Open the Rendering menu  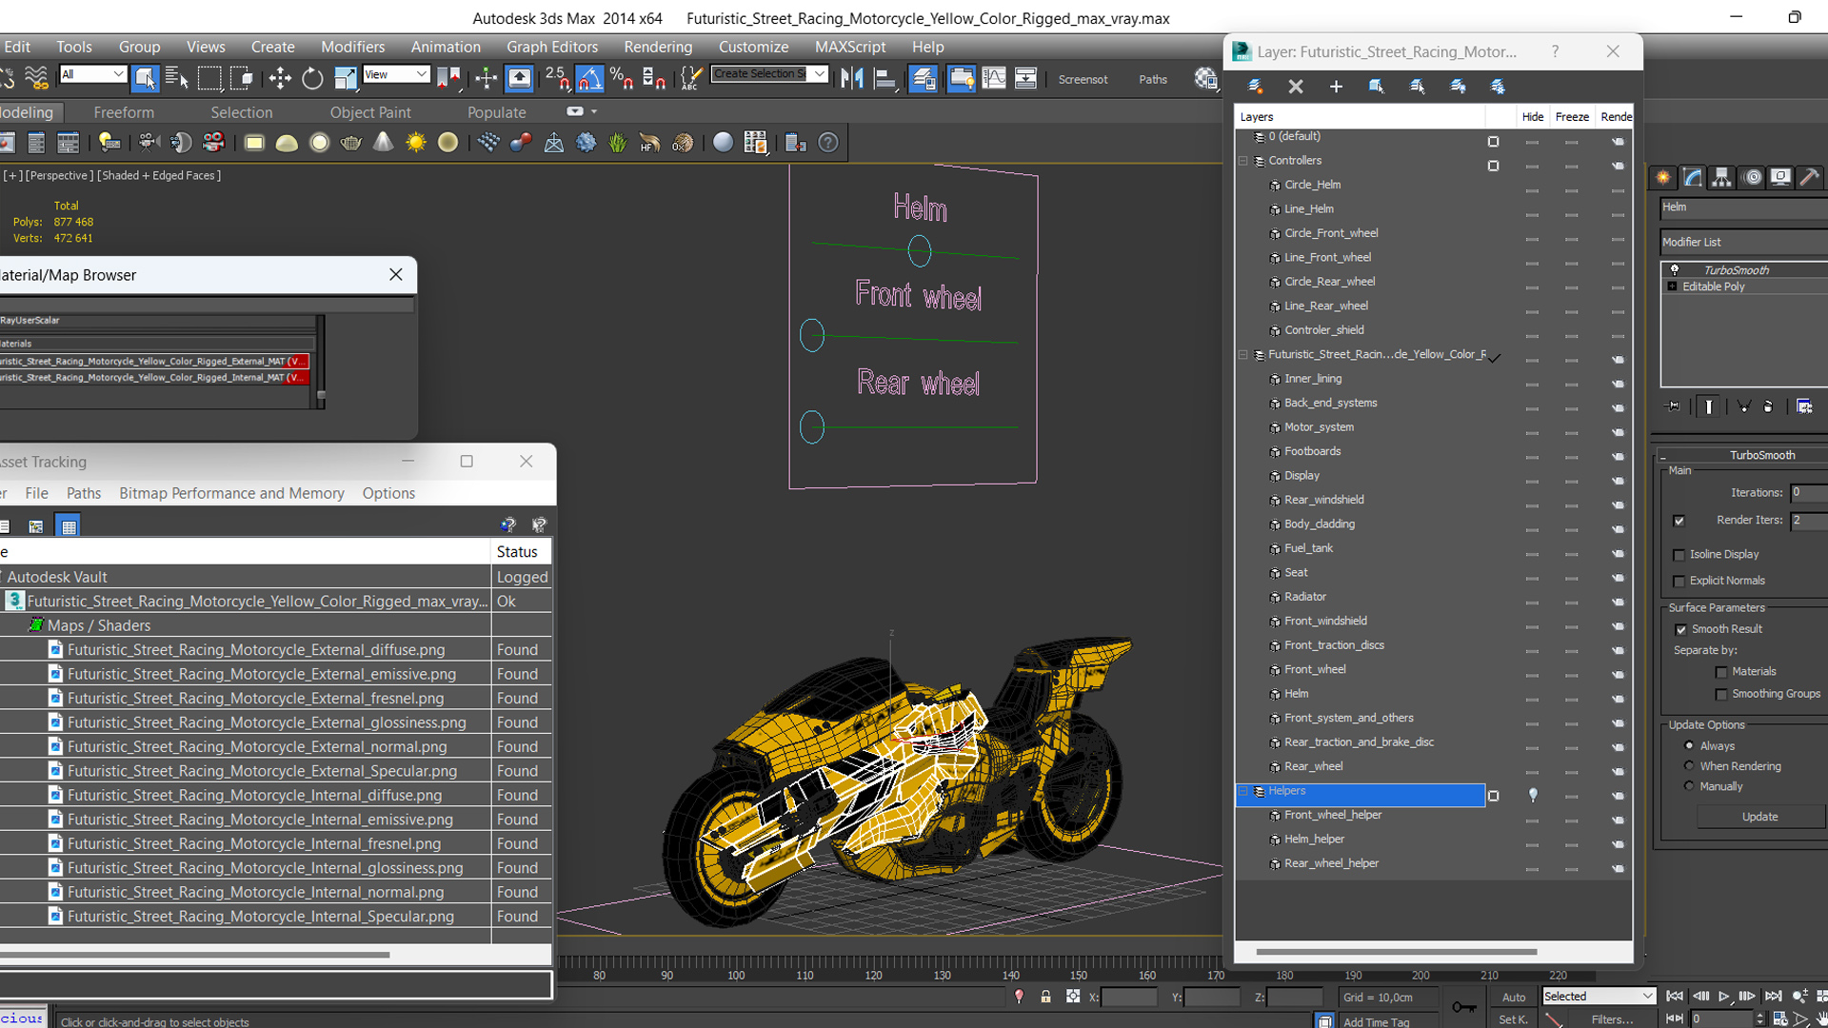pyautogui.click(x=658, y=47)
